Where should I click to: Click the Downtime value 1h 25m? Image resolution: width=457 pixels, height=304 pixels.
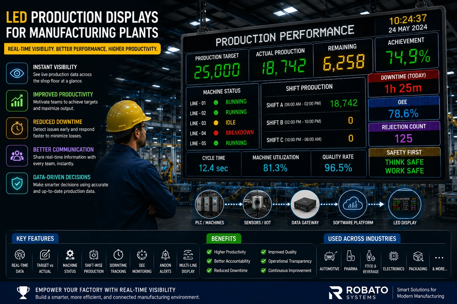(x=403, y=88)
